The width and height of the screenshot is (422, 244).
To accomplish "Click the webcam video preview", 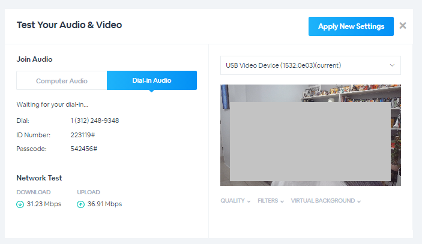I will 310,135.
